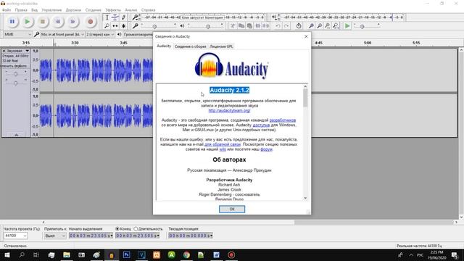Click the Cut scissors icon
Viewport: 464px width, 261px height.
[x=233, y=26]
